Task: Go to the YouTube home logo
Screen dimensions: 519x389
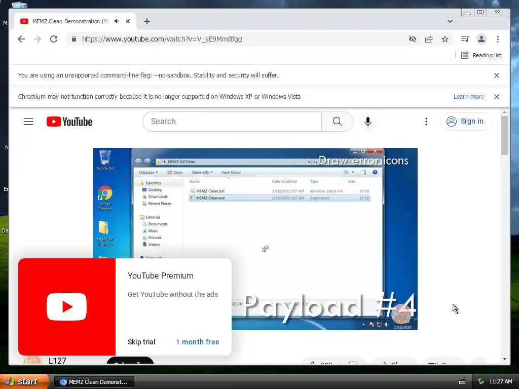Action: [69, 122]
